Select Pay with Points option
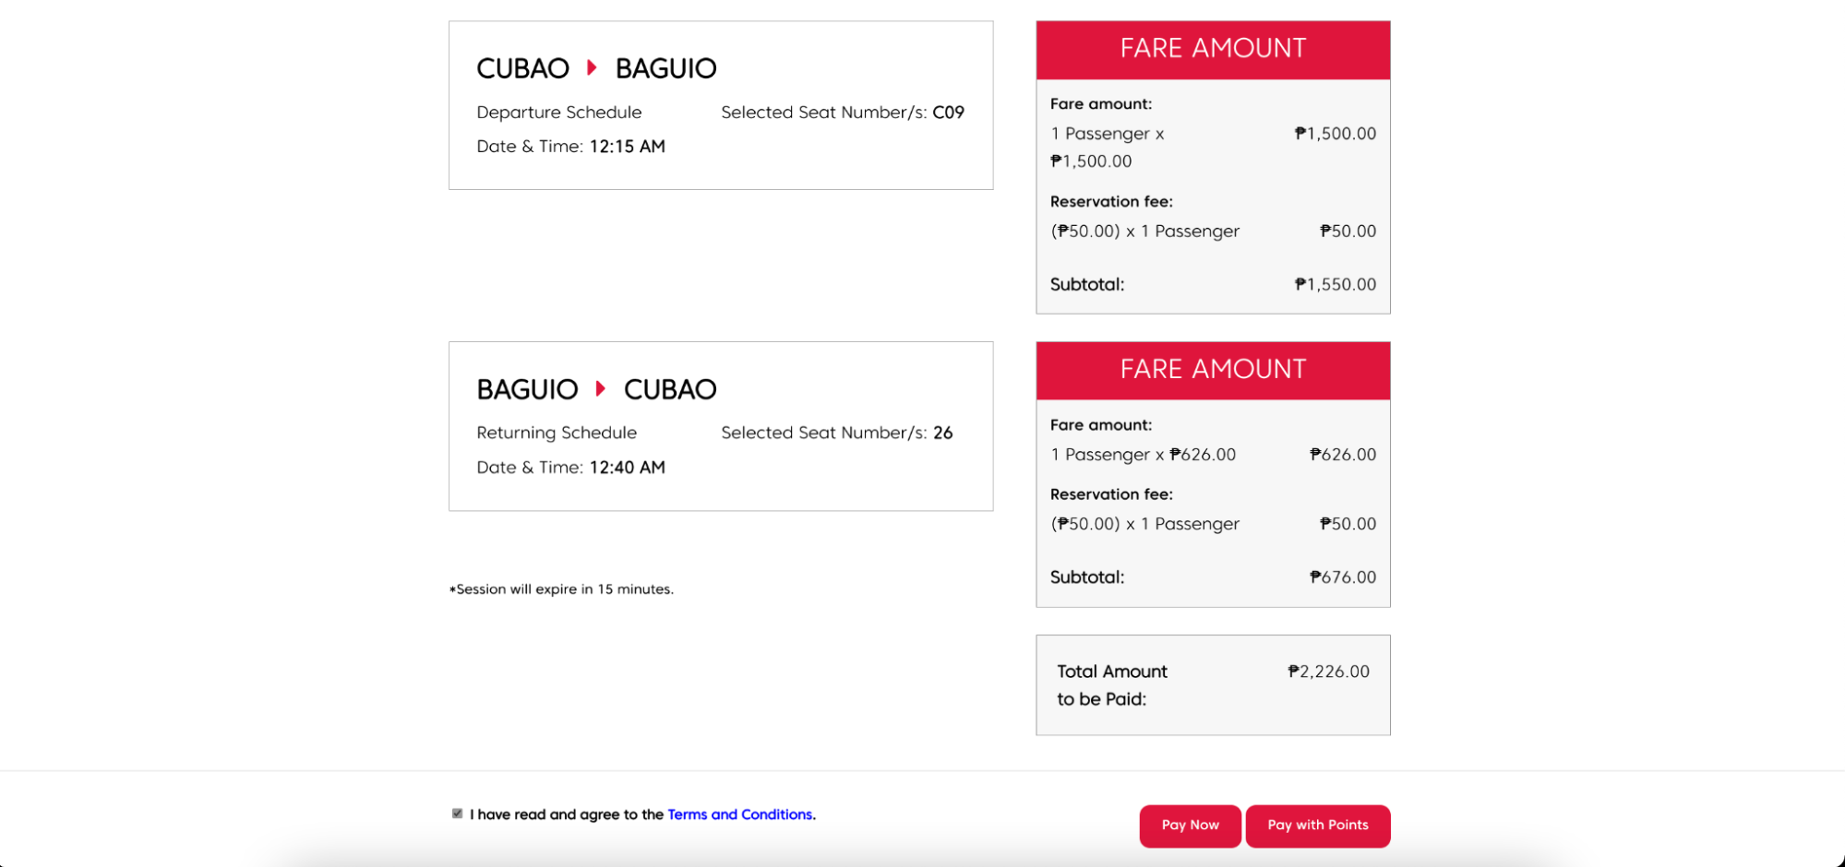 [x=1318, y=825]
